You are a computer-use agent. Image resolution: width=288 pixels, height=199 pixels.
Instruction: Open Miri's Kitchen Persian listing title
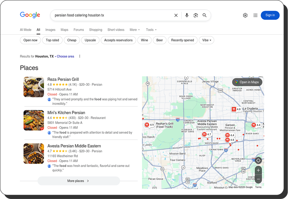pos(66,113)
